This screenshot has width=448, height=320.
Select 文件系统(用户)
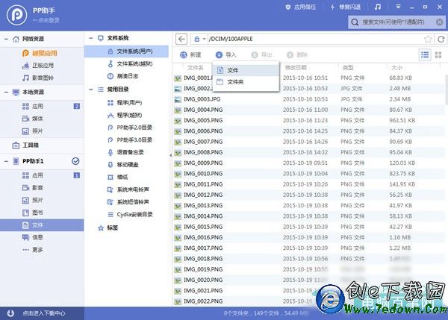pyautogui.click(x=126, y=51)
